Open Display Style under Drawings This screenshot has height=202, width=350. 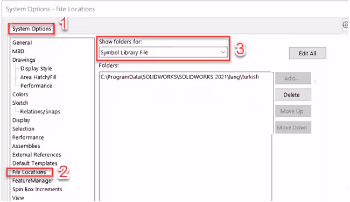[36, 69]
